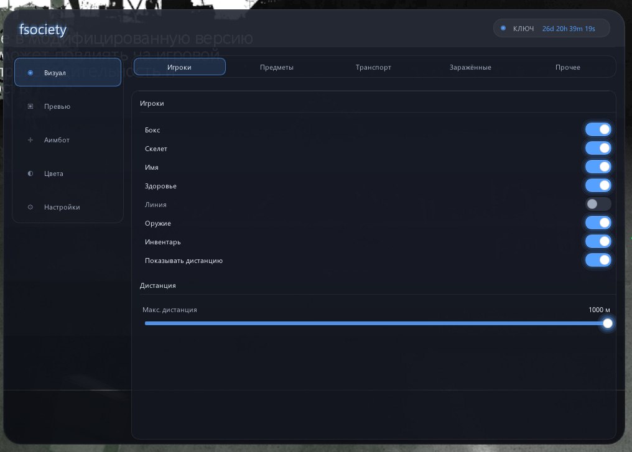Open the Транспорт tab
Image resolution: width=632 pixels, height=452 pixels.
[x=373, y=67]
